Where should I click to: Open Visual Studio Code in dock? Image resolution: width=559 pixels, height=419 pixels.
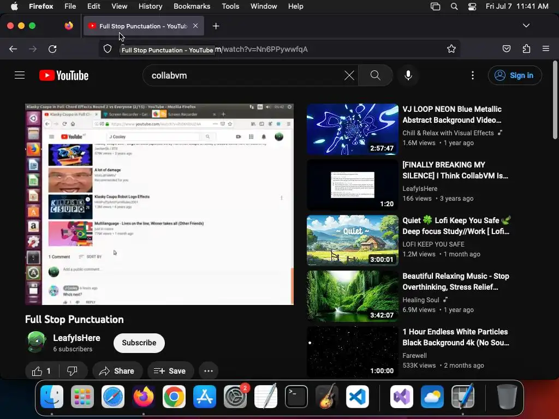357,397
